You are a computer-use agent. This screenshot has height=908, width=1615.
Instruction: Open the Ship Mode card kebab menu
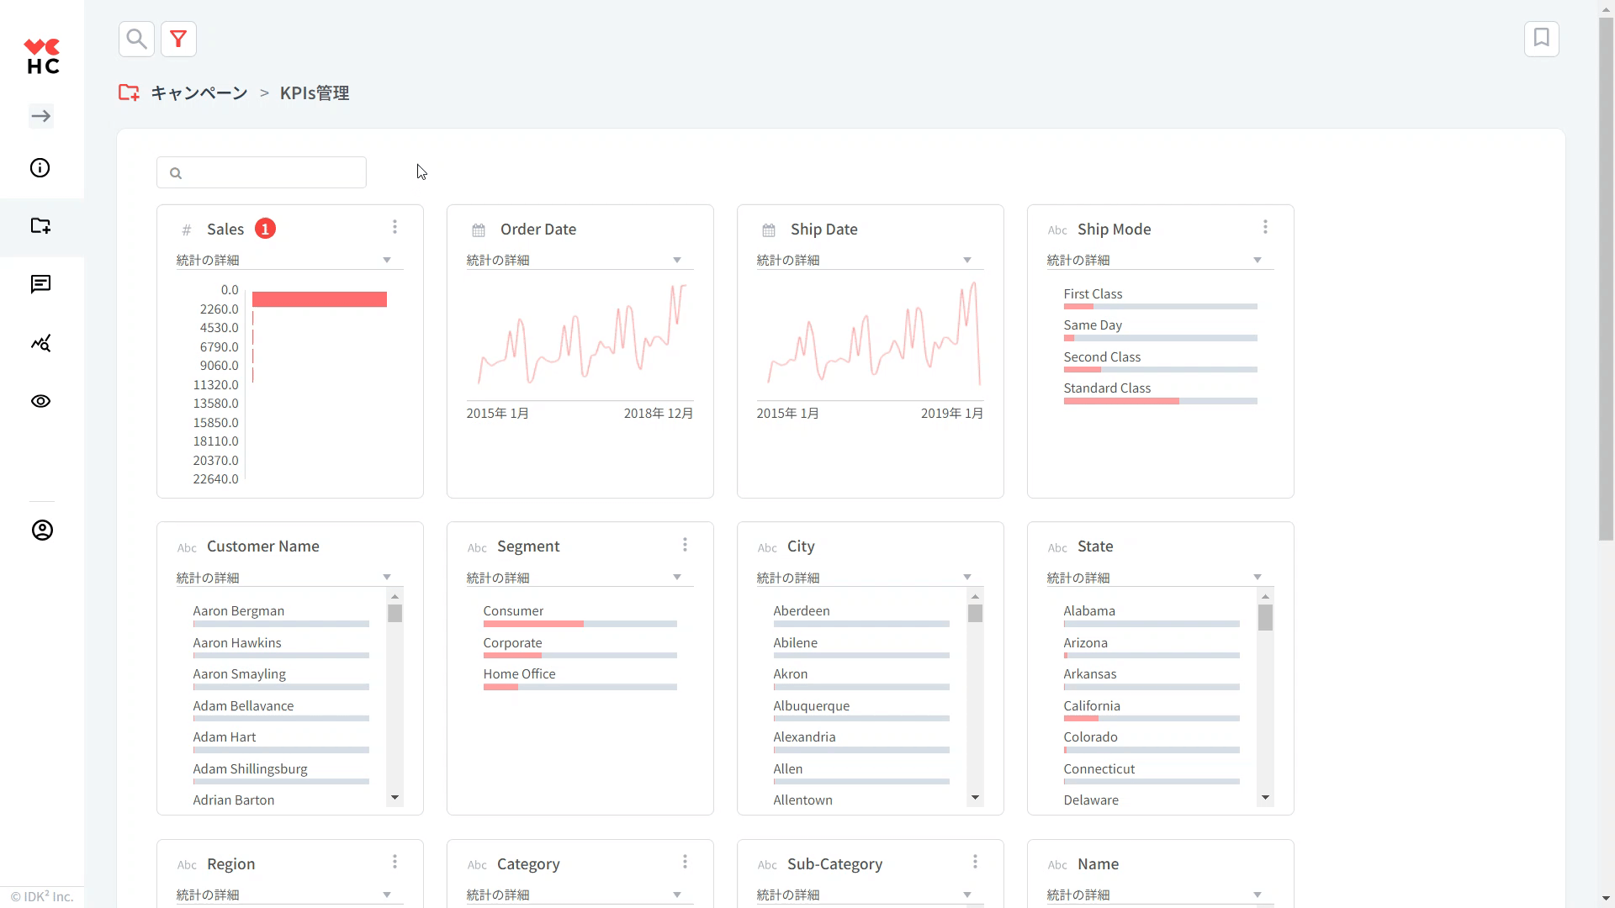point(1265,227)
